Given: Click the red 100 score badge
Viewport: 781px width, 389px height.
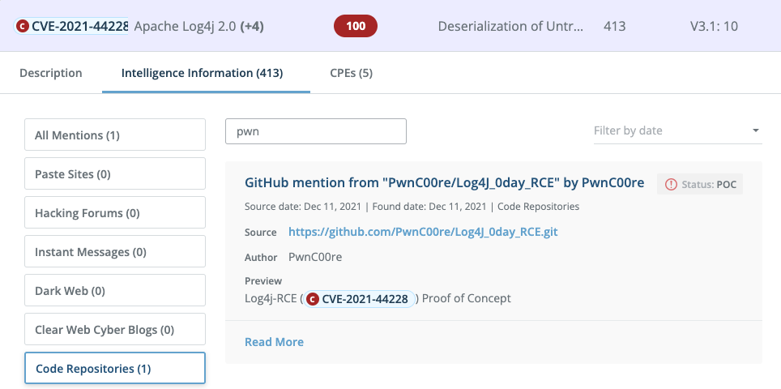Looking at the screenshot, I should click(356, 26).
